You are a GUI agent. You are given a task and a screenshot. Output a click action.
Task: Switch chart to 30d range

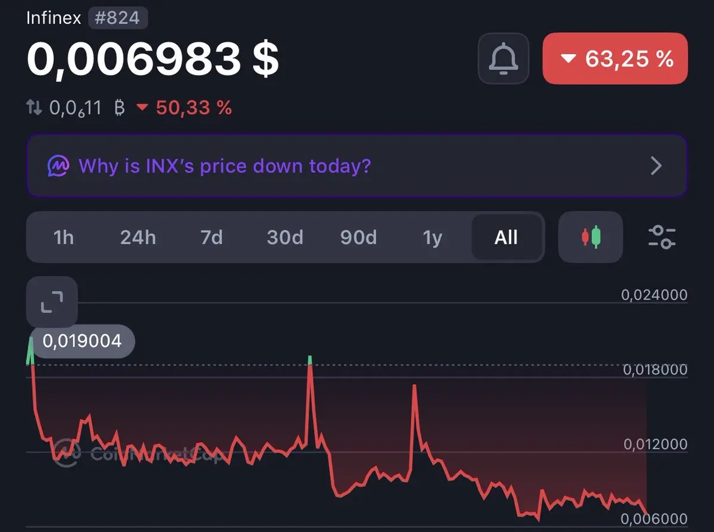[x=285, y=237]
